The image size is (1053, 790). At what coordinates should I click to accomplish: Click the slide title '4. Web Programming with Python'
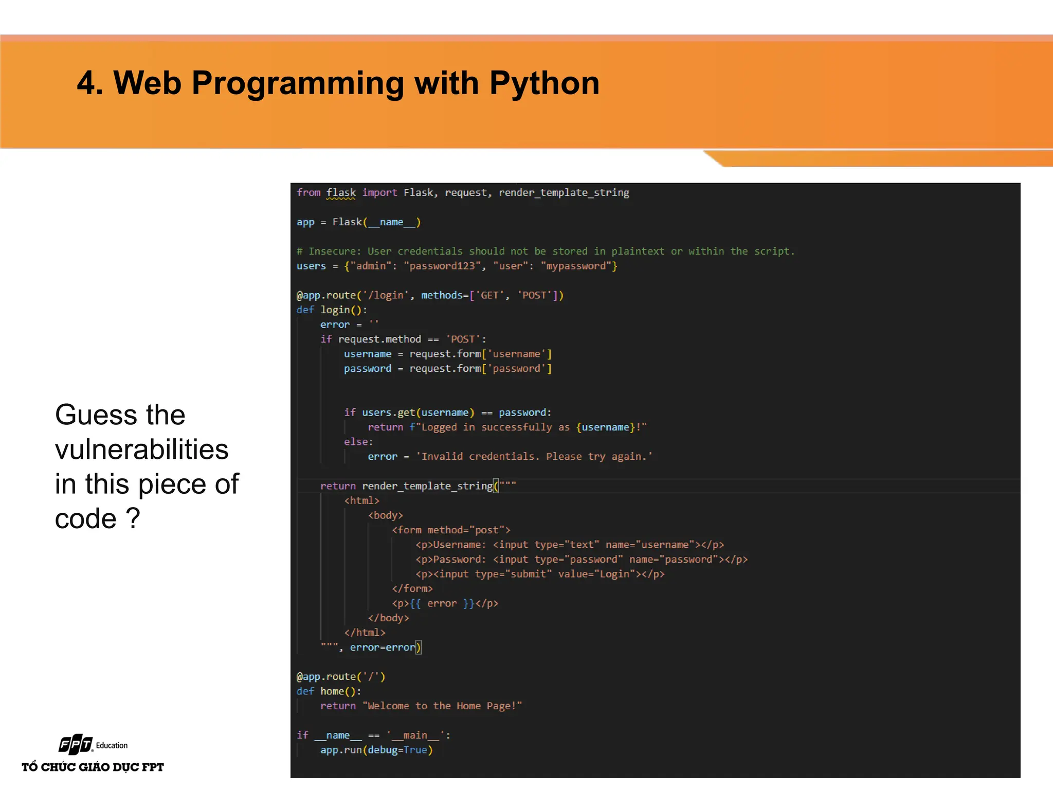point(338,83)
